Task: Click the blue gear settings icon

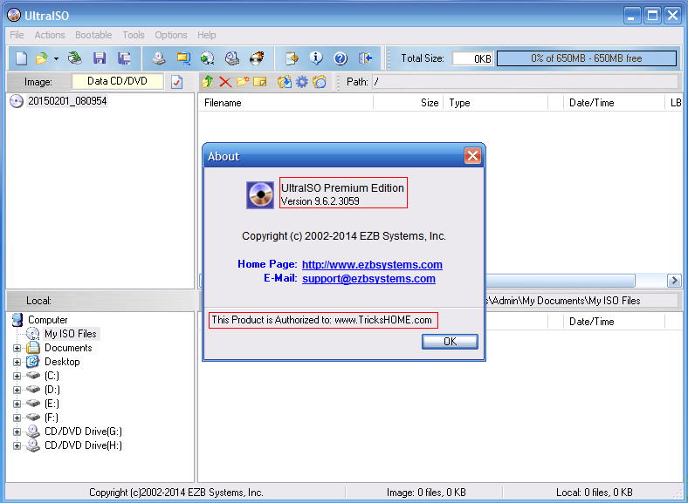Action: point(302,81)
